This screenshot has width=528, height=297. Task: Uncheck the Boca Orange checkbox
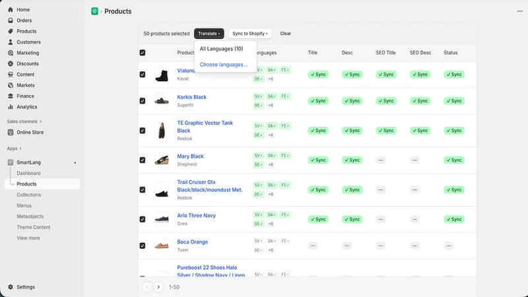click(143, 246)
